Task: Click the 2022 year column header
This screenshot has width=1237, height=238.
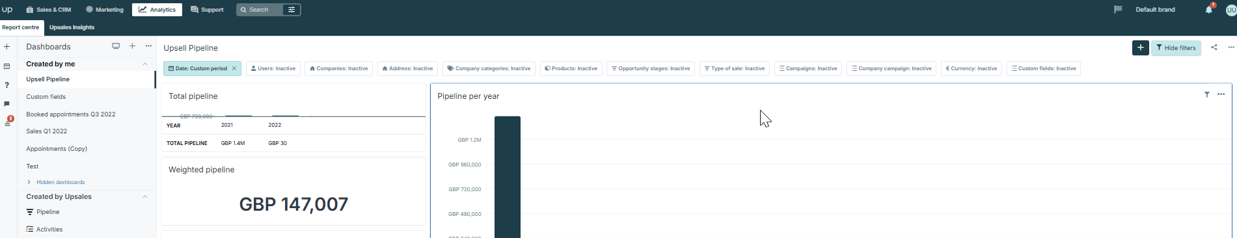Action: point(275,125)
